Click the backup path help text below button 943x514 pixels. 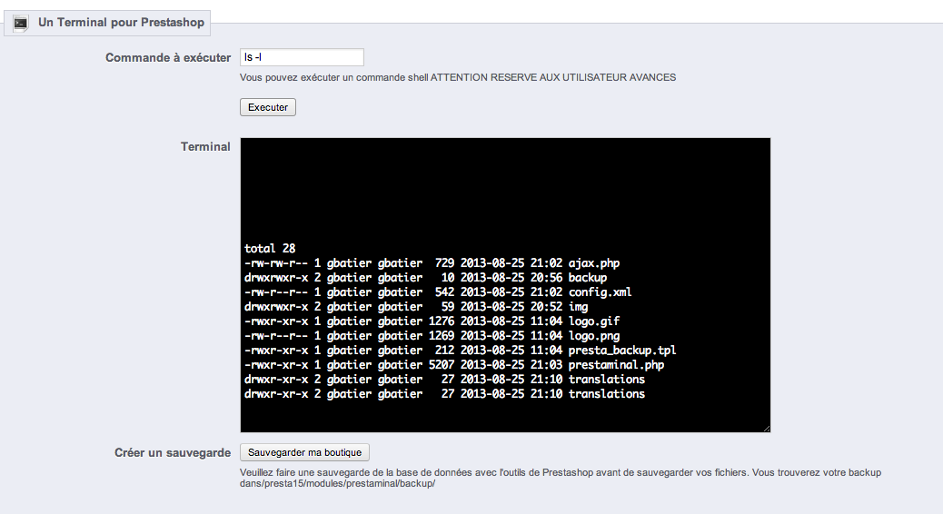pyautogui.click(x=561, y=478)
